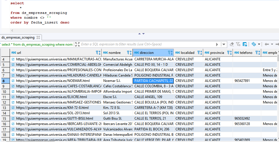Image resolution: width=279 pixels, height=142 pixels.
Task: Refresh results with the circular arrows icon
Action: (254, 44)
